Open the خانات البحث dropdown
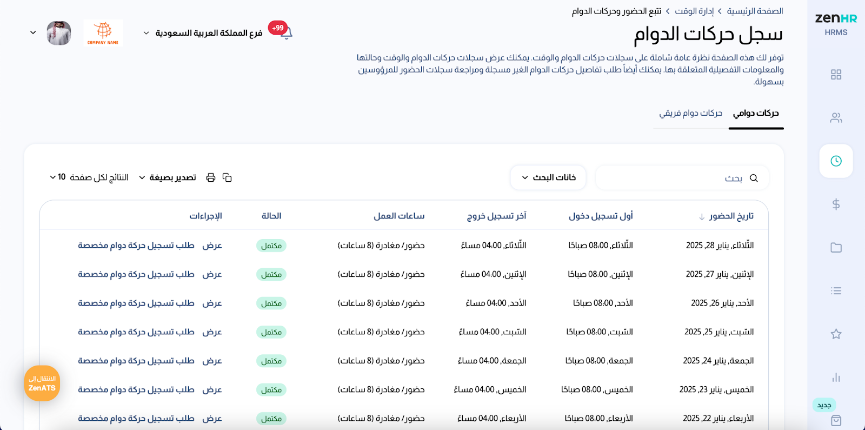Screen dimensions: 865x430 [548, 177]
